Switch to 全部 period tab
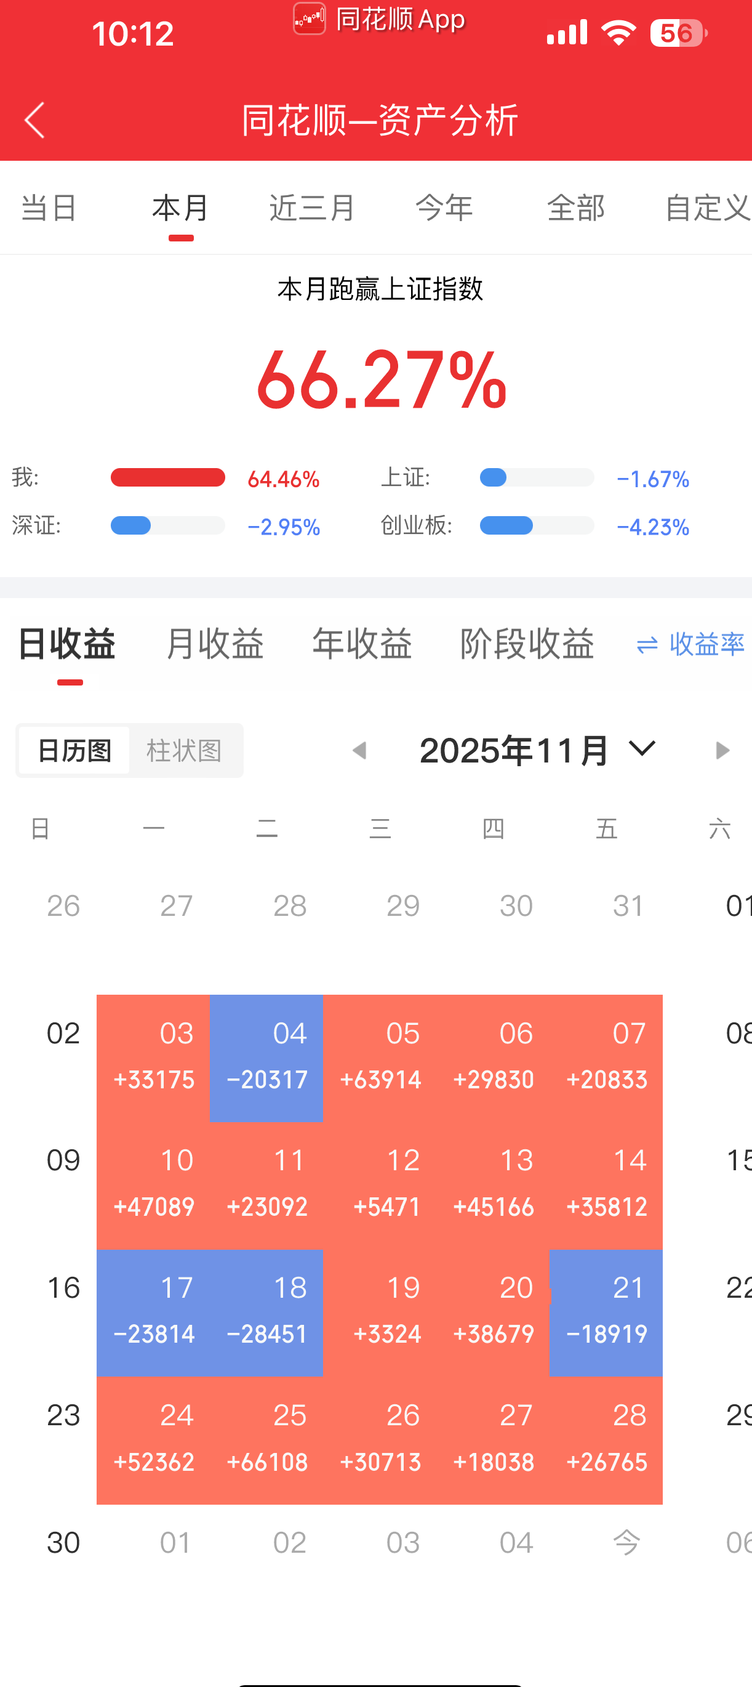The image size is (752, 1687). 576,208
